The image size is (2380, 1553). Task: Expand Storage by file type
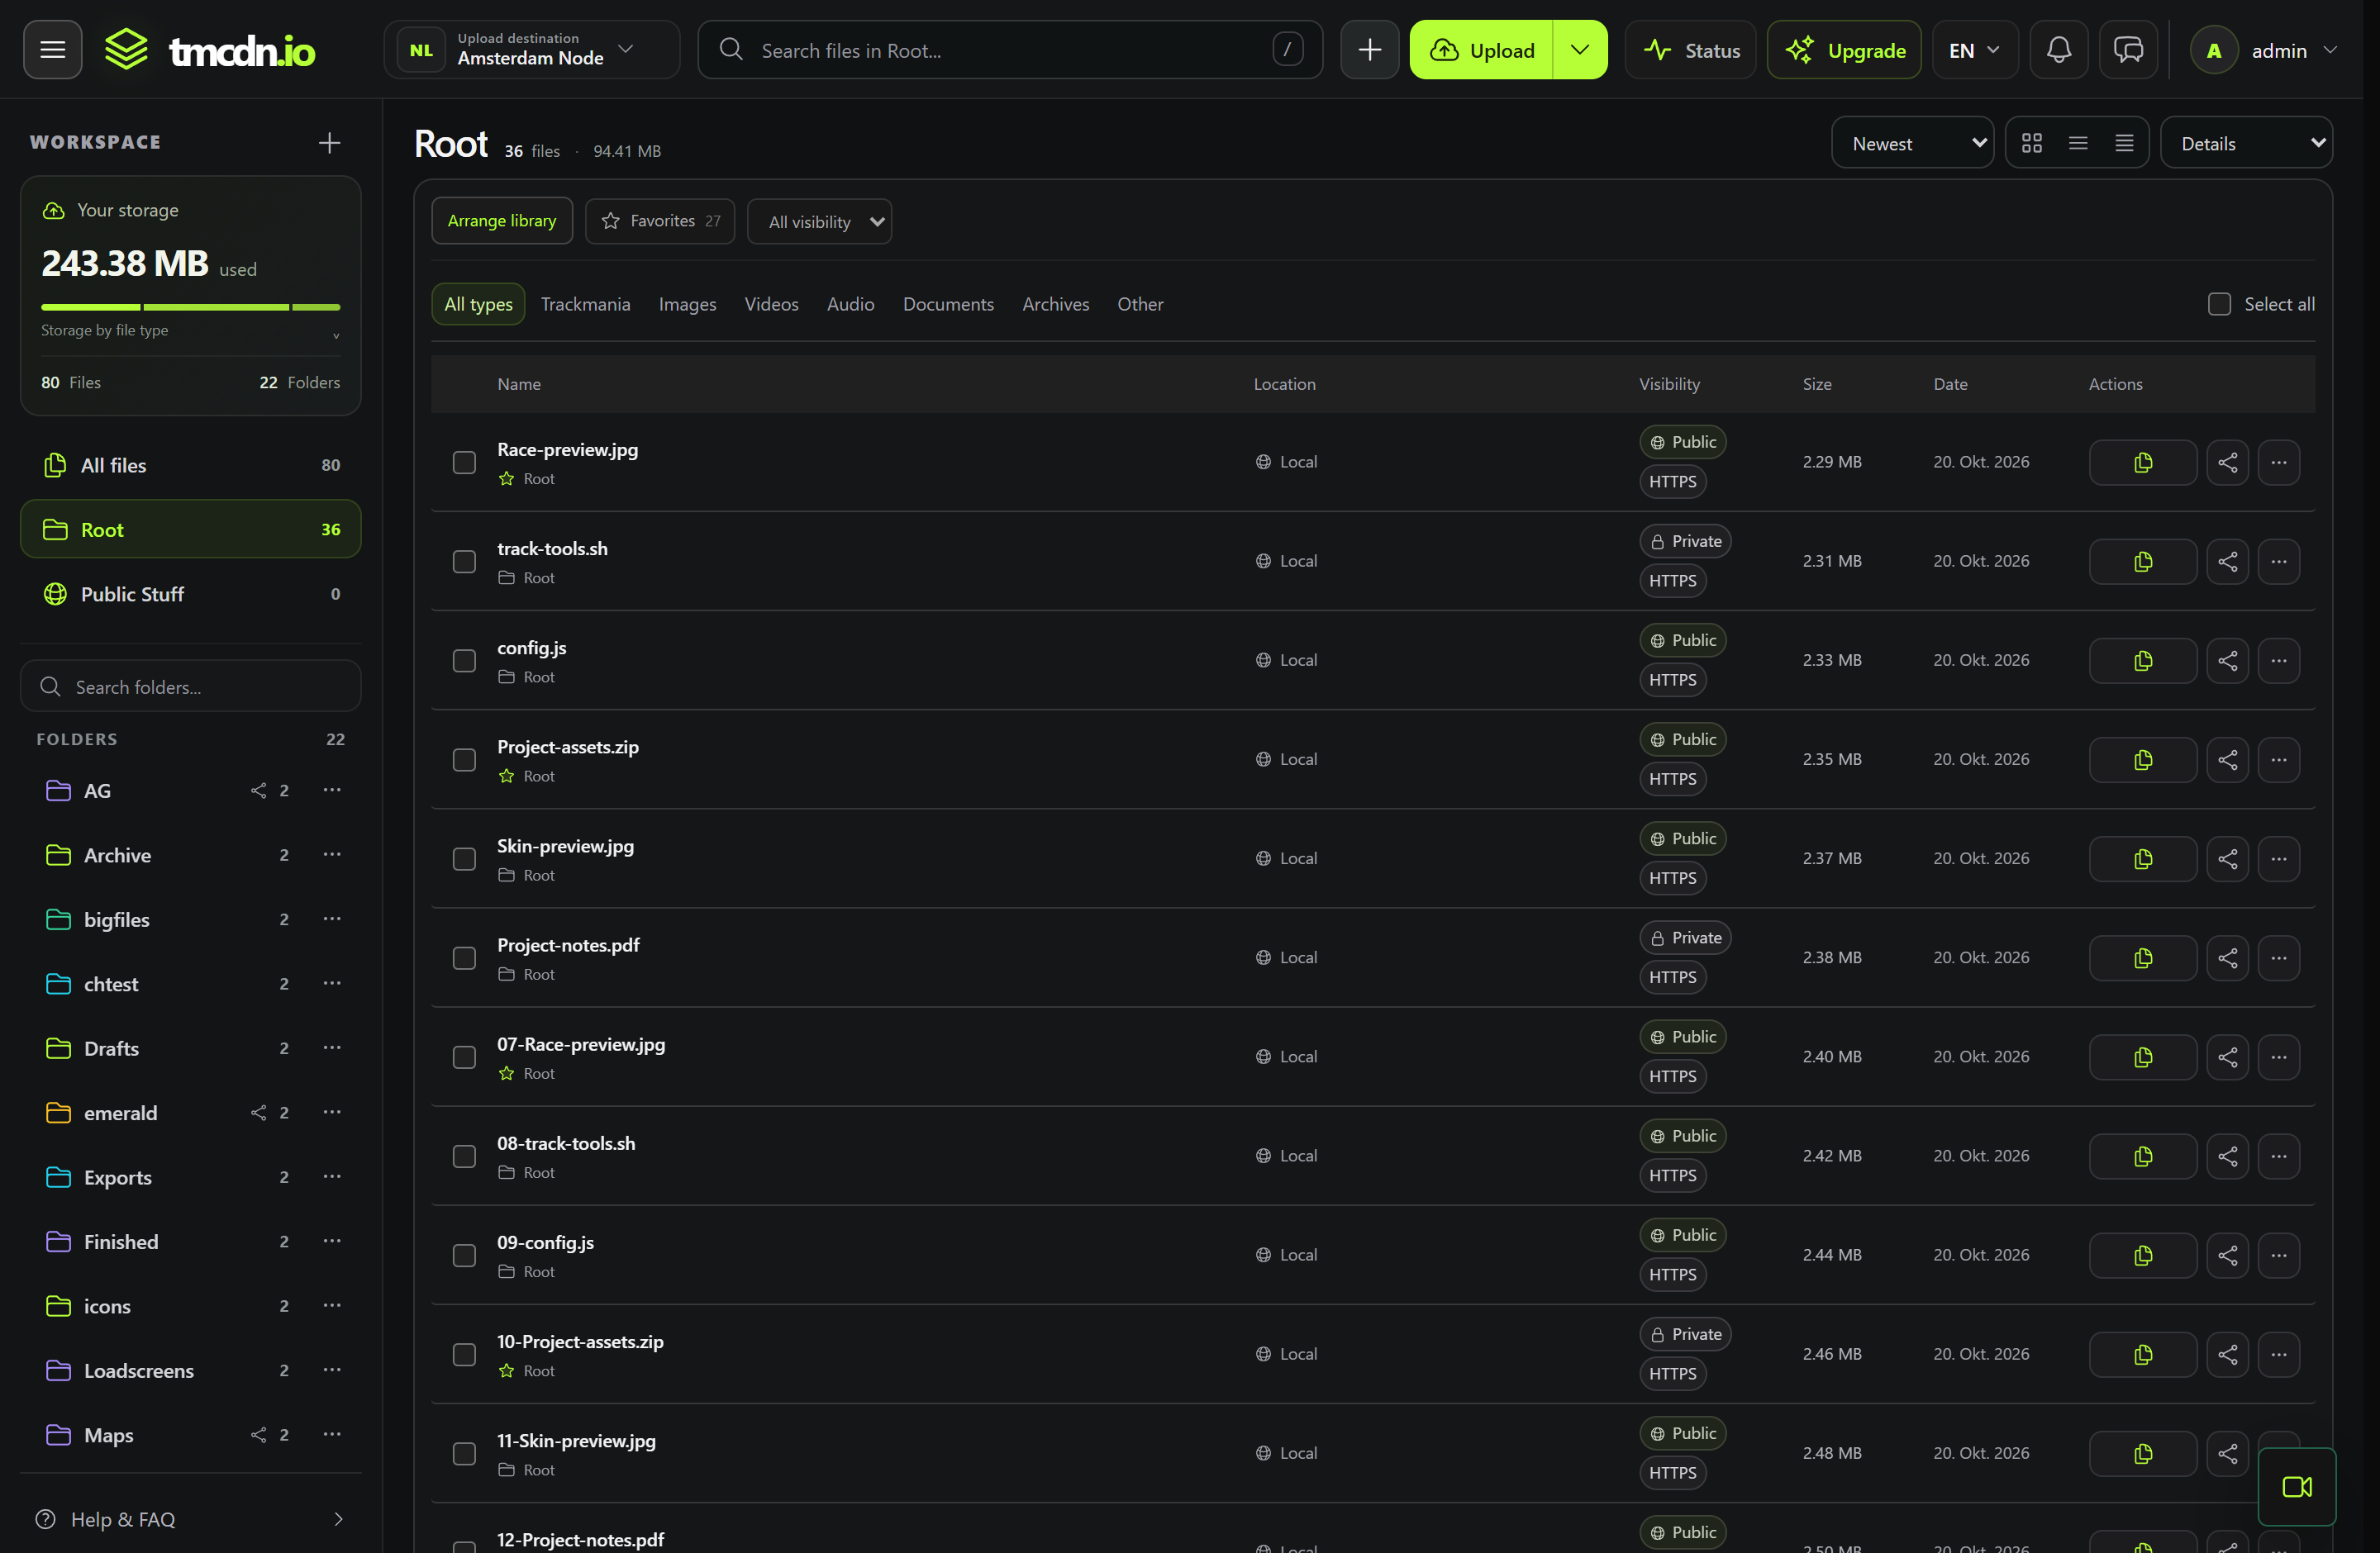(190, 330)
